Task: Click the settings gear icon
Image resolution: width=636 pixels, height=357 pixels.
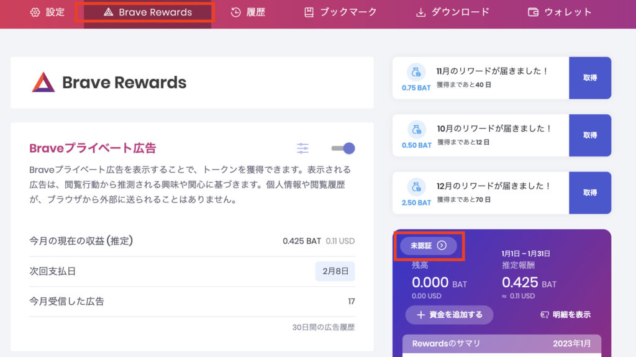Action: pos(35,12)
